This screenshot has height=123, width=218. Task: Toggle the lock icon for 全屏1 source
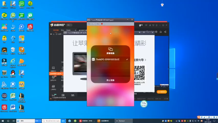54,34
